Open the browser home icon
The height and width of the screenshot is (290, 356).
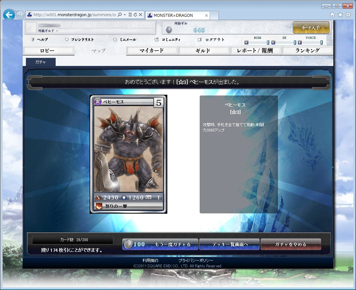pos(332,15)
